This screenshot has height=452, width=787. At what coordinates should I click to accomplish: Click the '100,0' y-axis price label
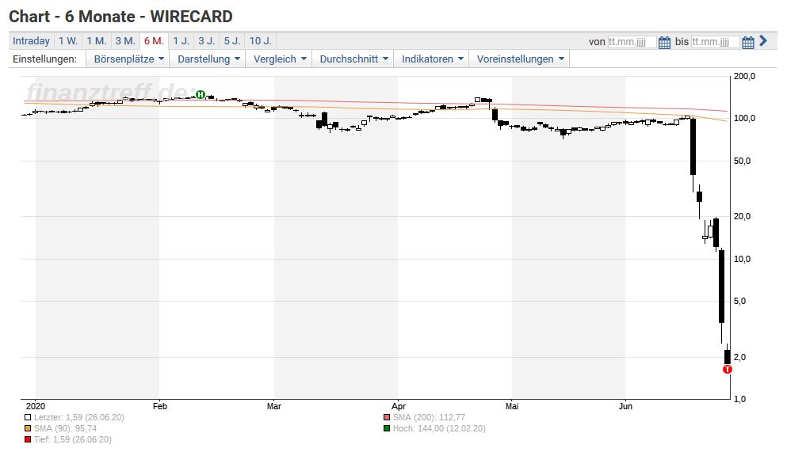coord(744,118)
